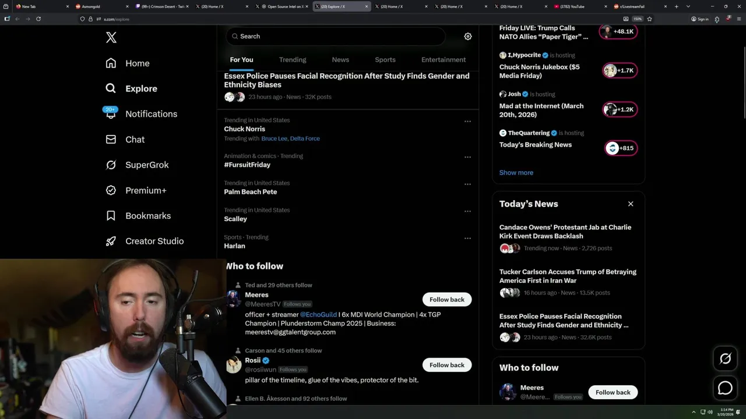This screenshot has height=419, width=746.
Task: Switch to the Entertainment tab
Action: (444, 60)
